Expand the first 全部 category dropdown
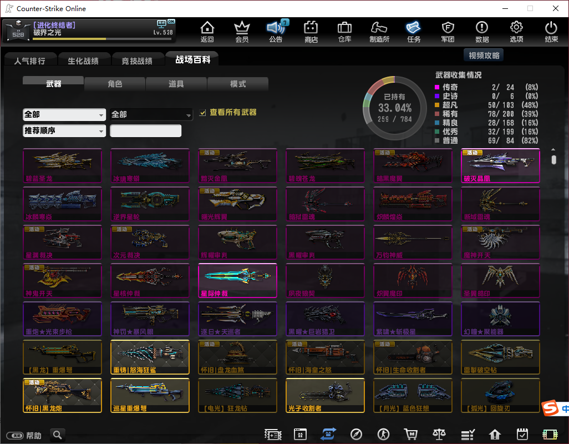Screen dimensions: 569x444 click(64, 114)
